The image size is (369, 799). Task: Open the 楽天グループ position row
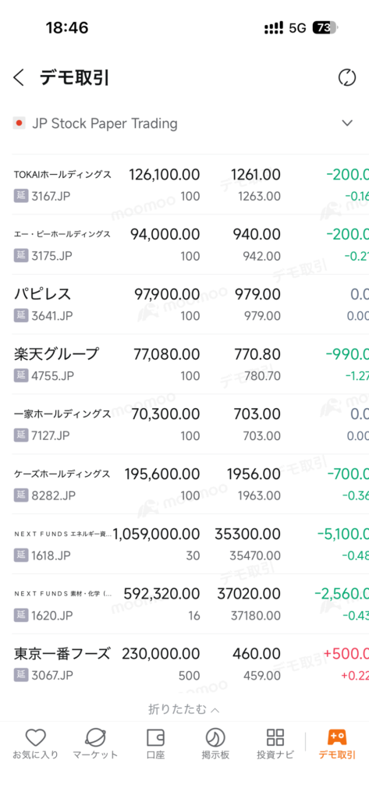coord(184,364)
